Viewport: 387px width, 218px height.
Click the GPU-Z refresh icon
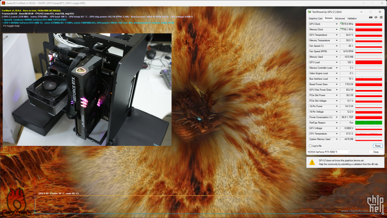(x=376, y=18)
